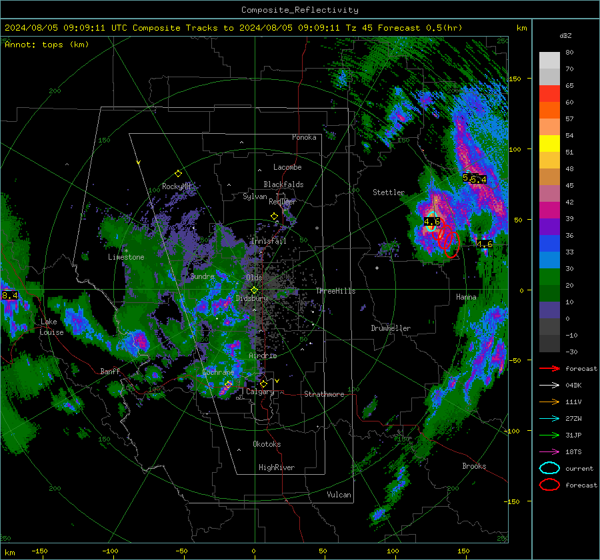Click the Banff label
Image resolution: width=600 pixels, height=560 pixels.
[x=110, y=371]
